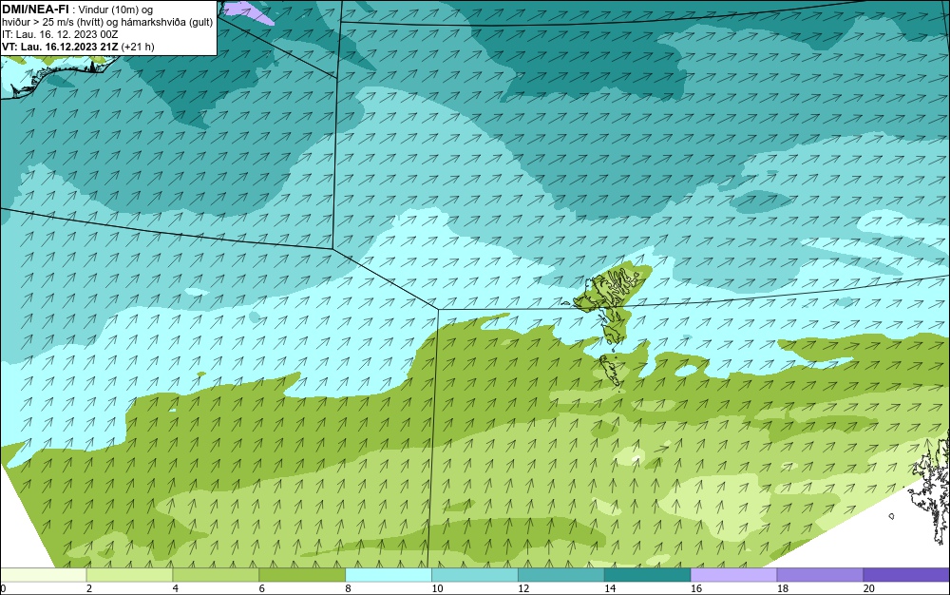
Task: Click the 'IT: Lau. 16. 12. 2023 00Z' line
Action: 60,34
